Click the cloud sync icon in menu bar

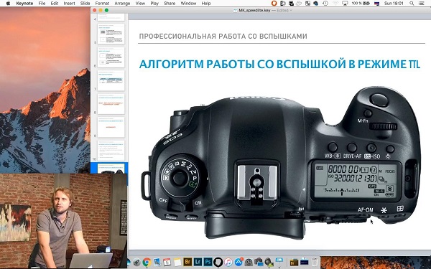299,4
